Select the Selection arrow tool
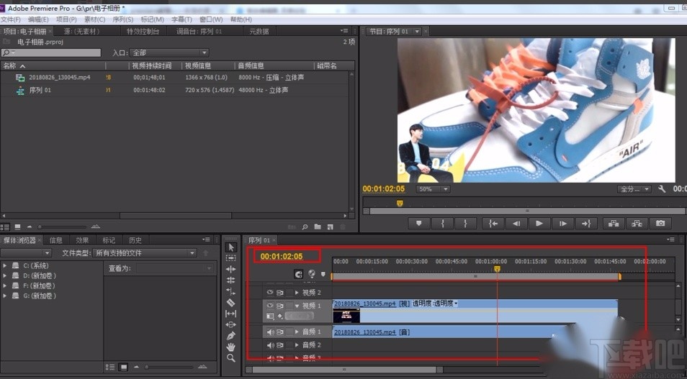 click(x=231, y=247)
